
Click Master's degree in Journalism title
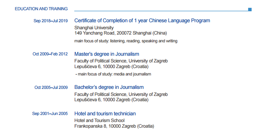coord(107,54)
